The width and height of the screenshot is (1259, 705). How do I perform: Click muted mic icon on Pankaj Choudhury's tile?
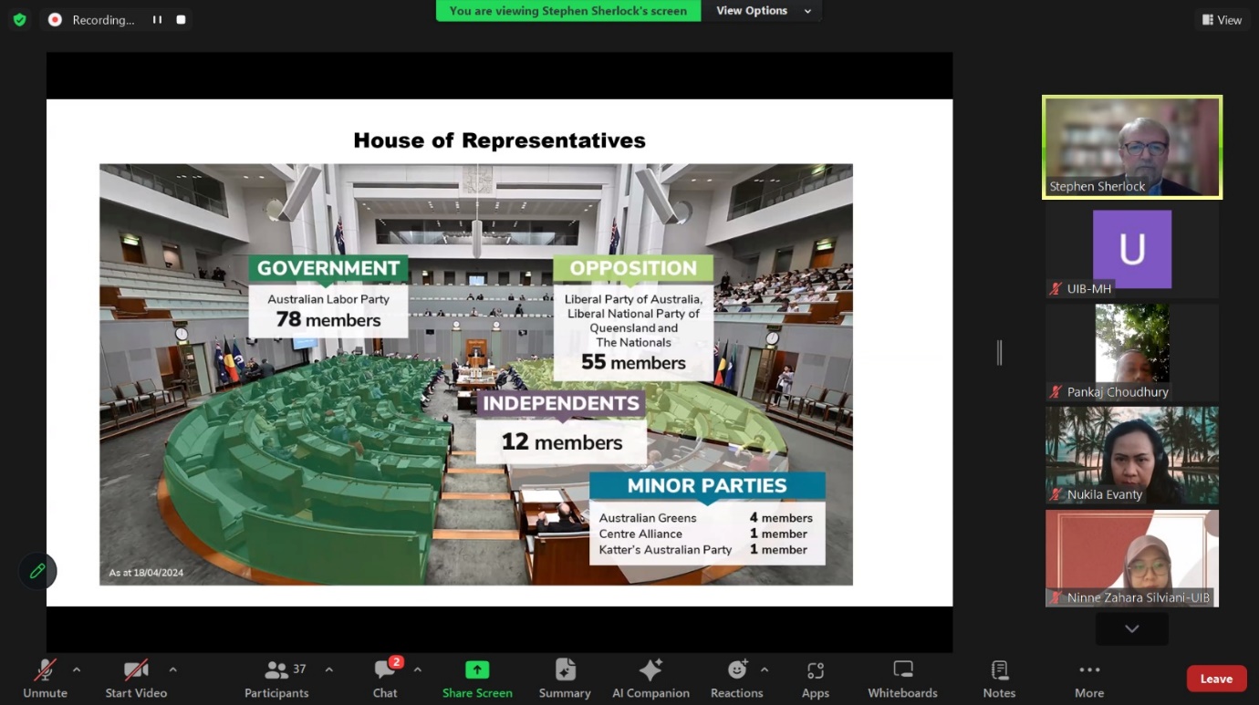(x=1056, y=392)
